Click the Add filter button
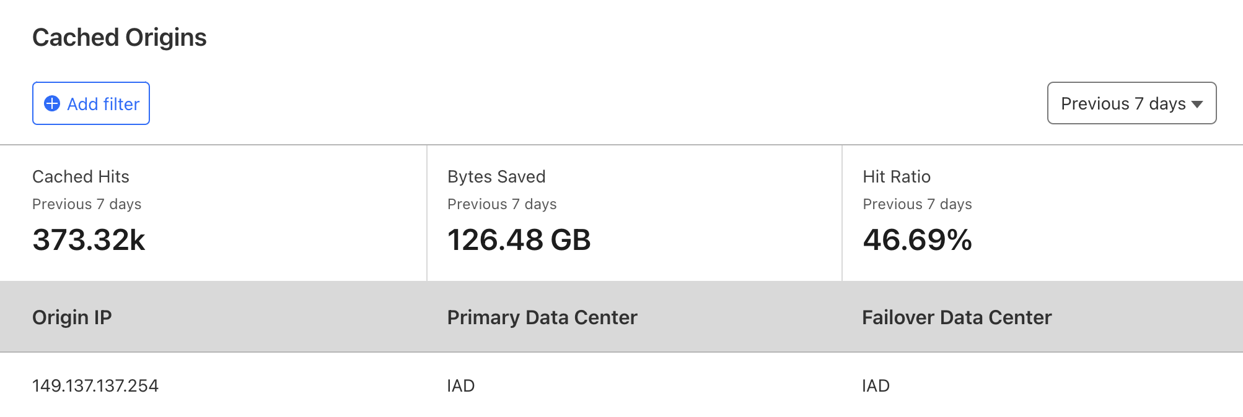The width and height of the screenshot is (1243, 417). 91,103
